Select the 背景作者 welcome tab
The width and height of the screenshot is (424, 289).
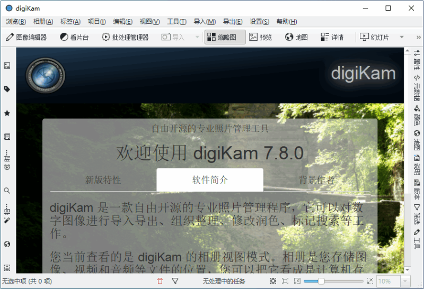click(x=316, y=180)
